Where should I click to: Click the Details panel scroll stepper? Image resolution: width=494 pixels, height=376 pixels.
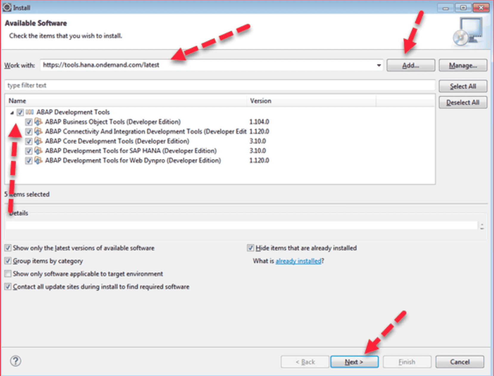483,226
